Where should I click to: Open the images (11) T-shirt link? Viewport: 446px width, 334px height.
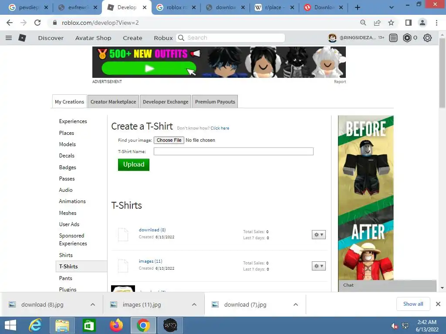point(150,261)
